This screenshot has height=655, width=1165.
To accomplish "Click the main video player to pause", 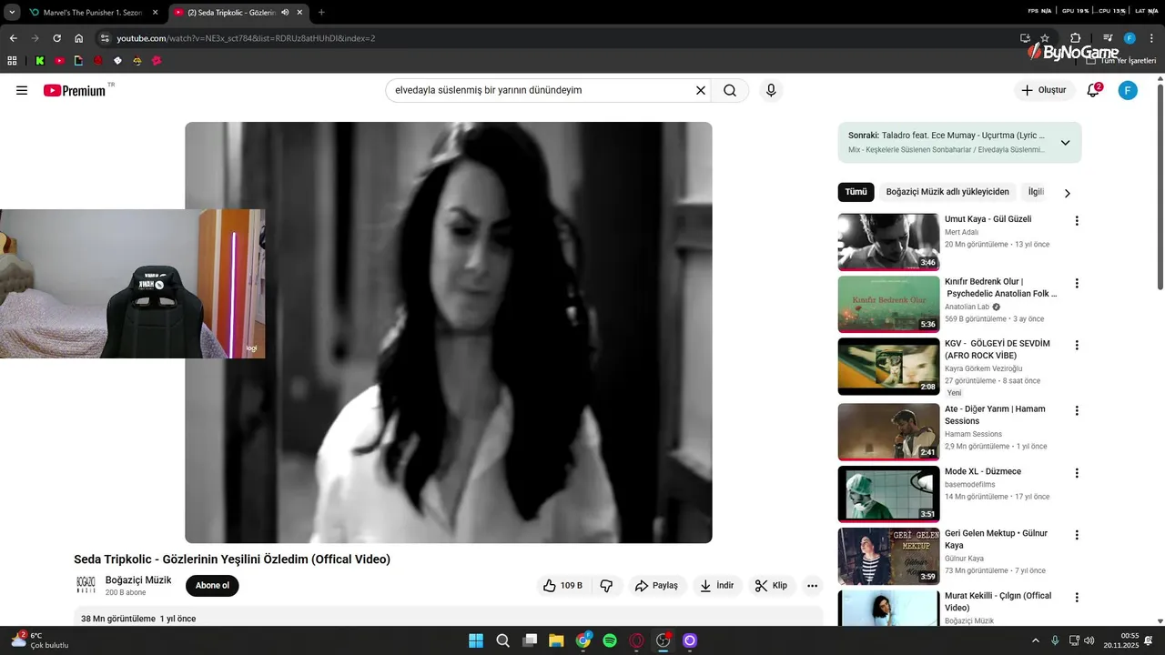I will [449, 333].
